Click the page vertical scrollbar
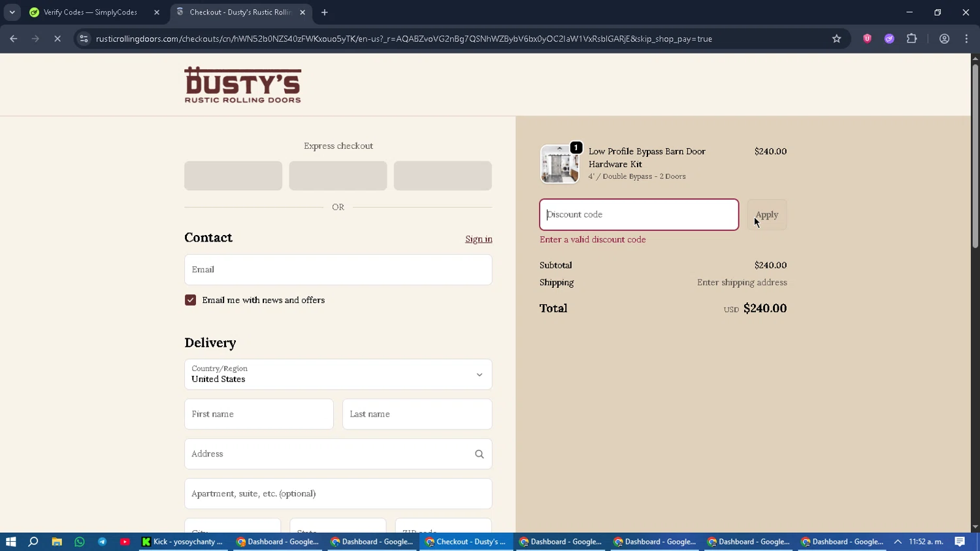 click(x=975, y=157)
